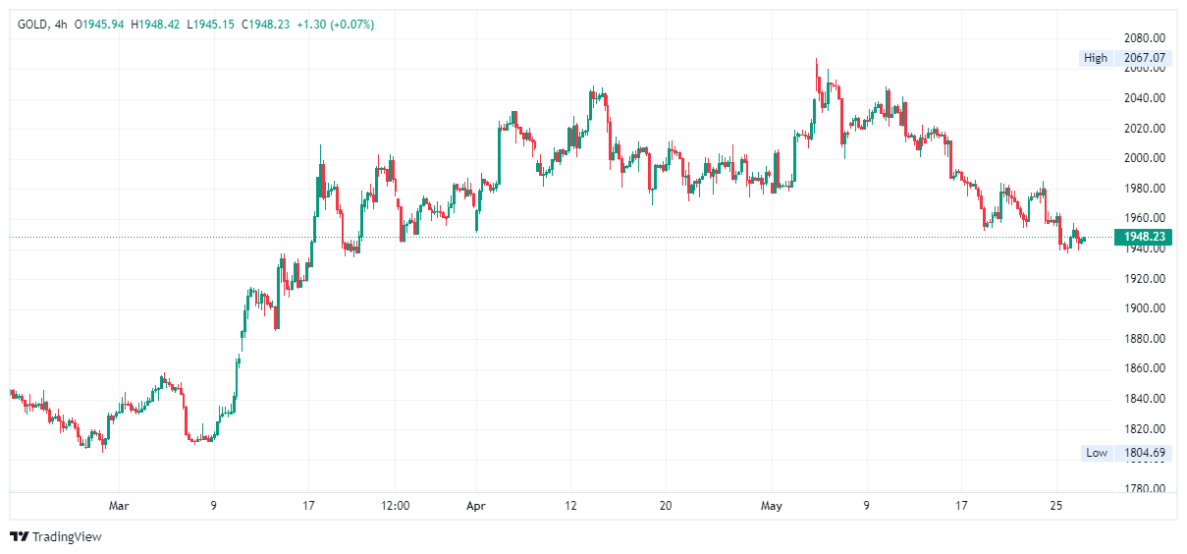Click the TradingView logo icon
The image size is (1187, 554).
coord(19,536)
